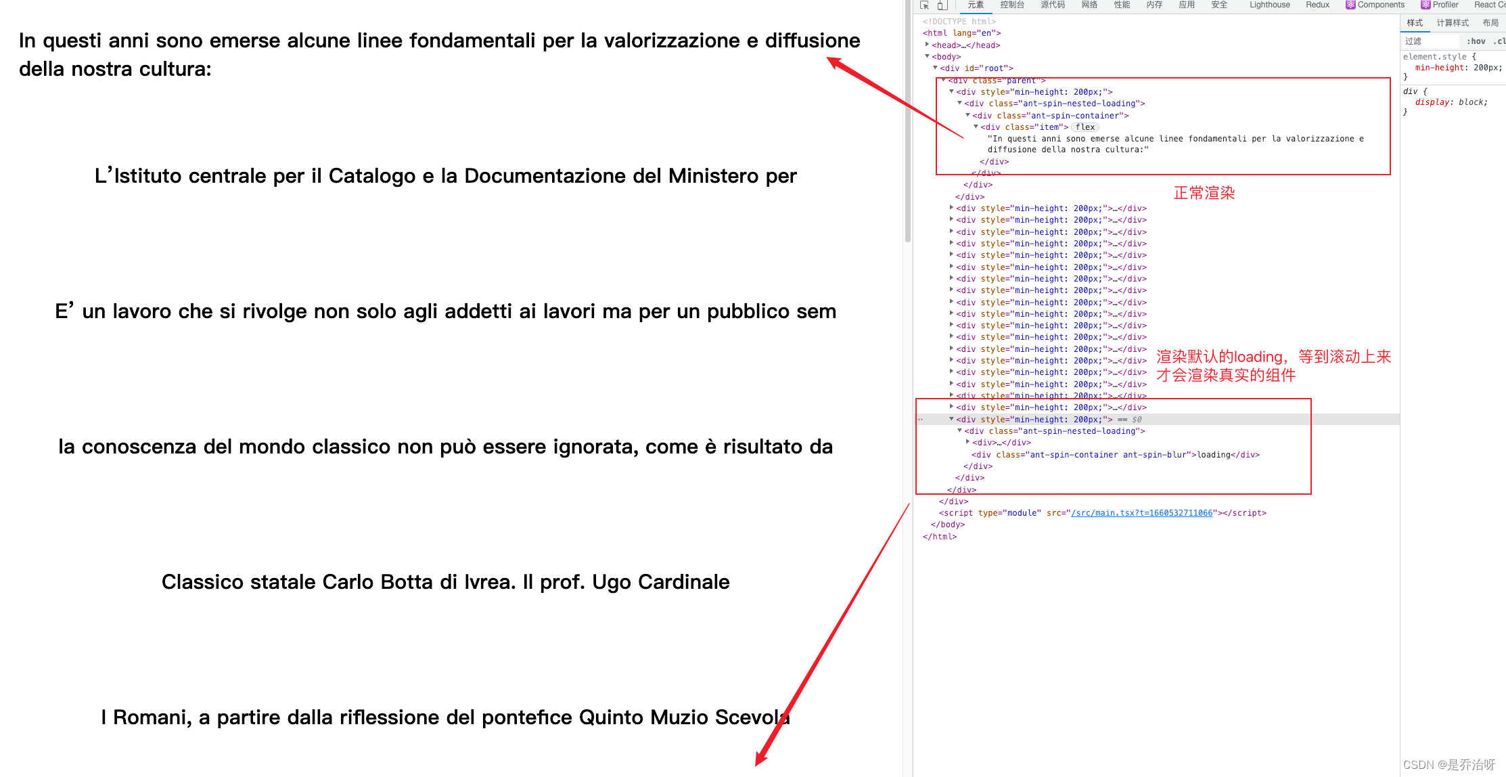Toggle the device toolbar icon

(942, 5)
